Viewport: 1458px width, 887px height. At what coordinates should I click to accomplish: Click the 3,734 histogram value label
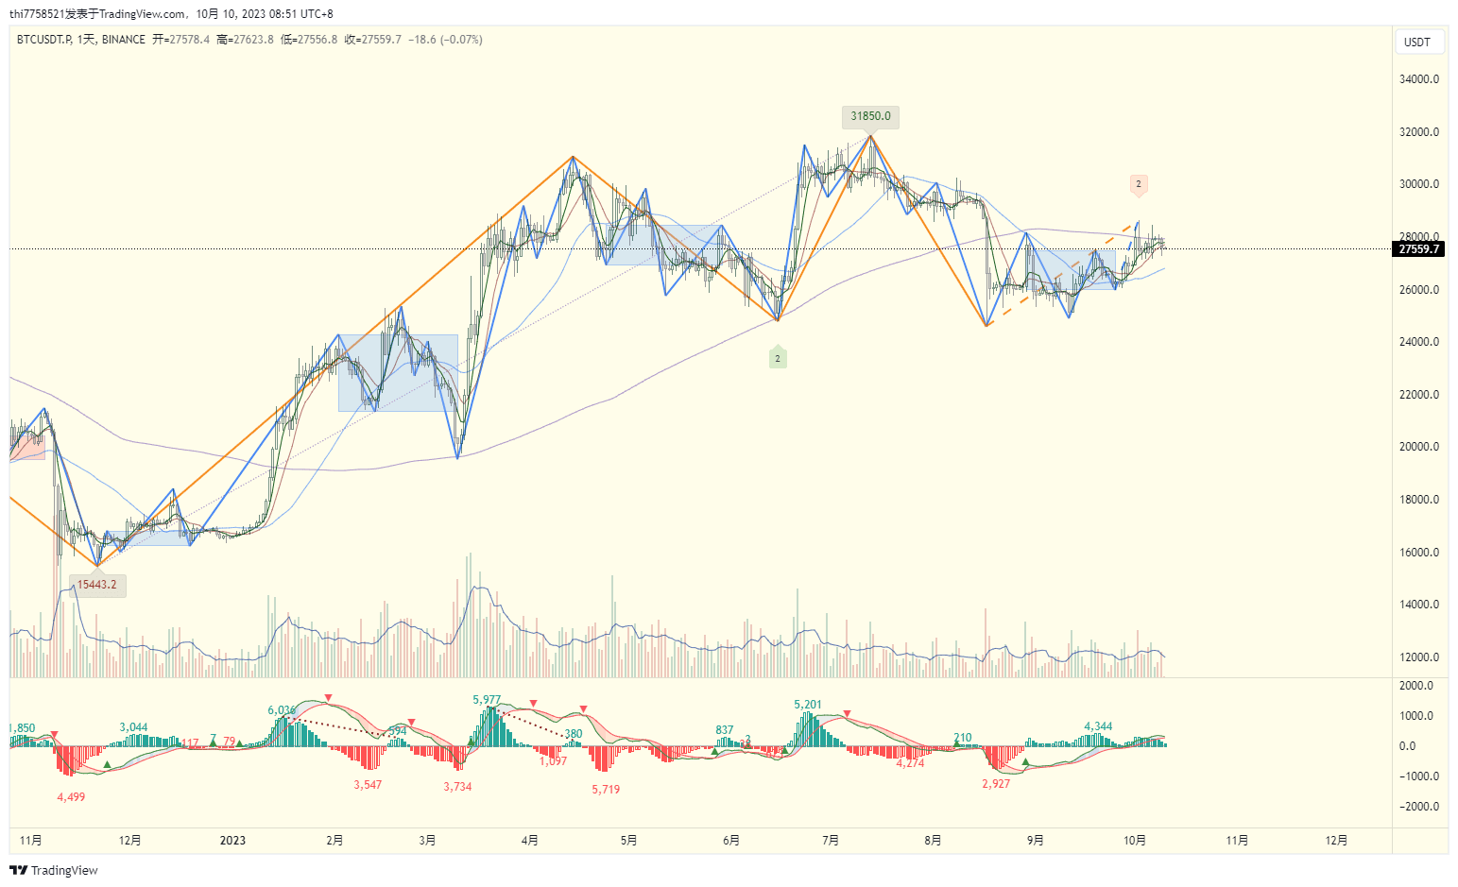457,787
